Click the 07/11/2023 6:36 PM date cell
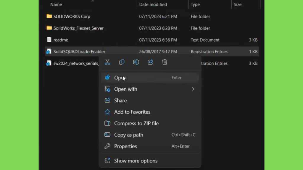 click(158, 40)
